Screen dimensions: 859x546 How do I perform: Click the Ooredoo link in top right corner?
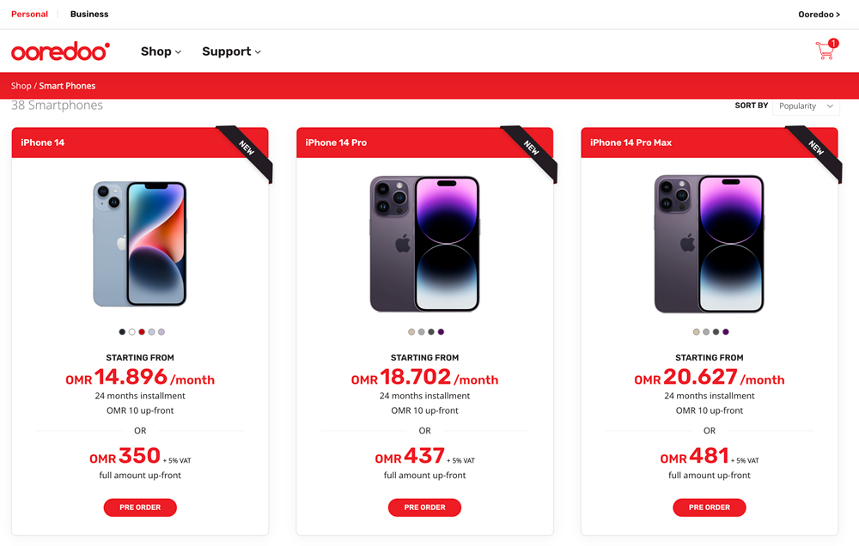pyautogui.click(x=819, y=14)
